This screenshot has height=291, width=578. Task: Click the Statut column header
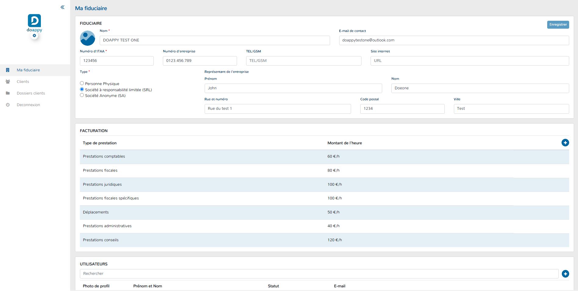(273, 286)
